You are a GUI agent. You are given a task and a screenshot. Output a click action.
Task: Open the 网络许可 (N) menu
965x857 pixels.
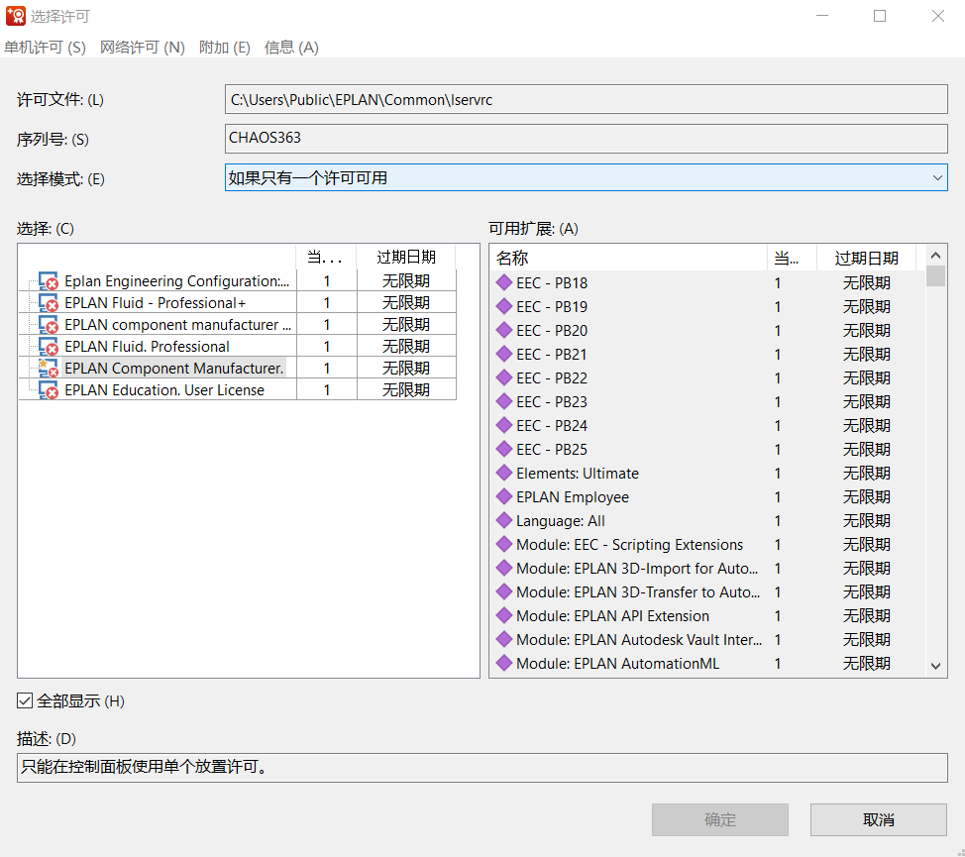click(142, 48)
